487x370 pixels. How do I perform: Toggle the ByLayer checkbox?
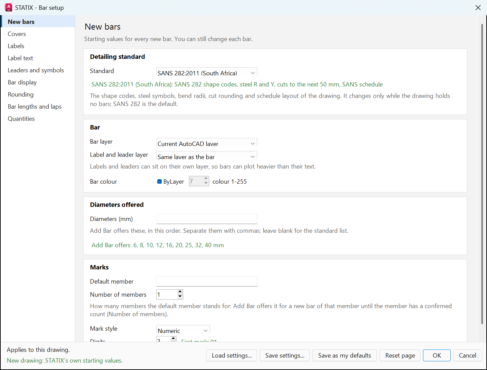pos(159,182)
